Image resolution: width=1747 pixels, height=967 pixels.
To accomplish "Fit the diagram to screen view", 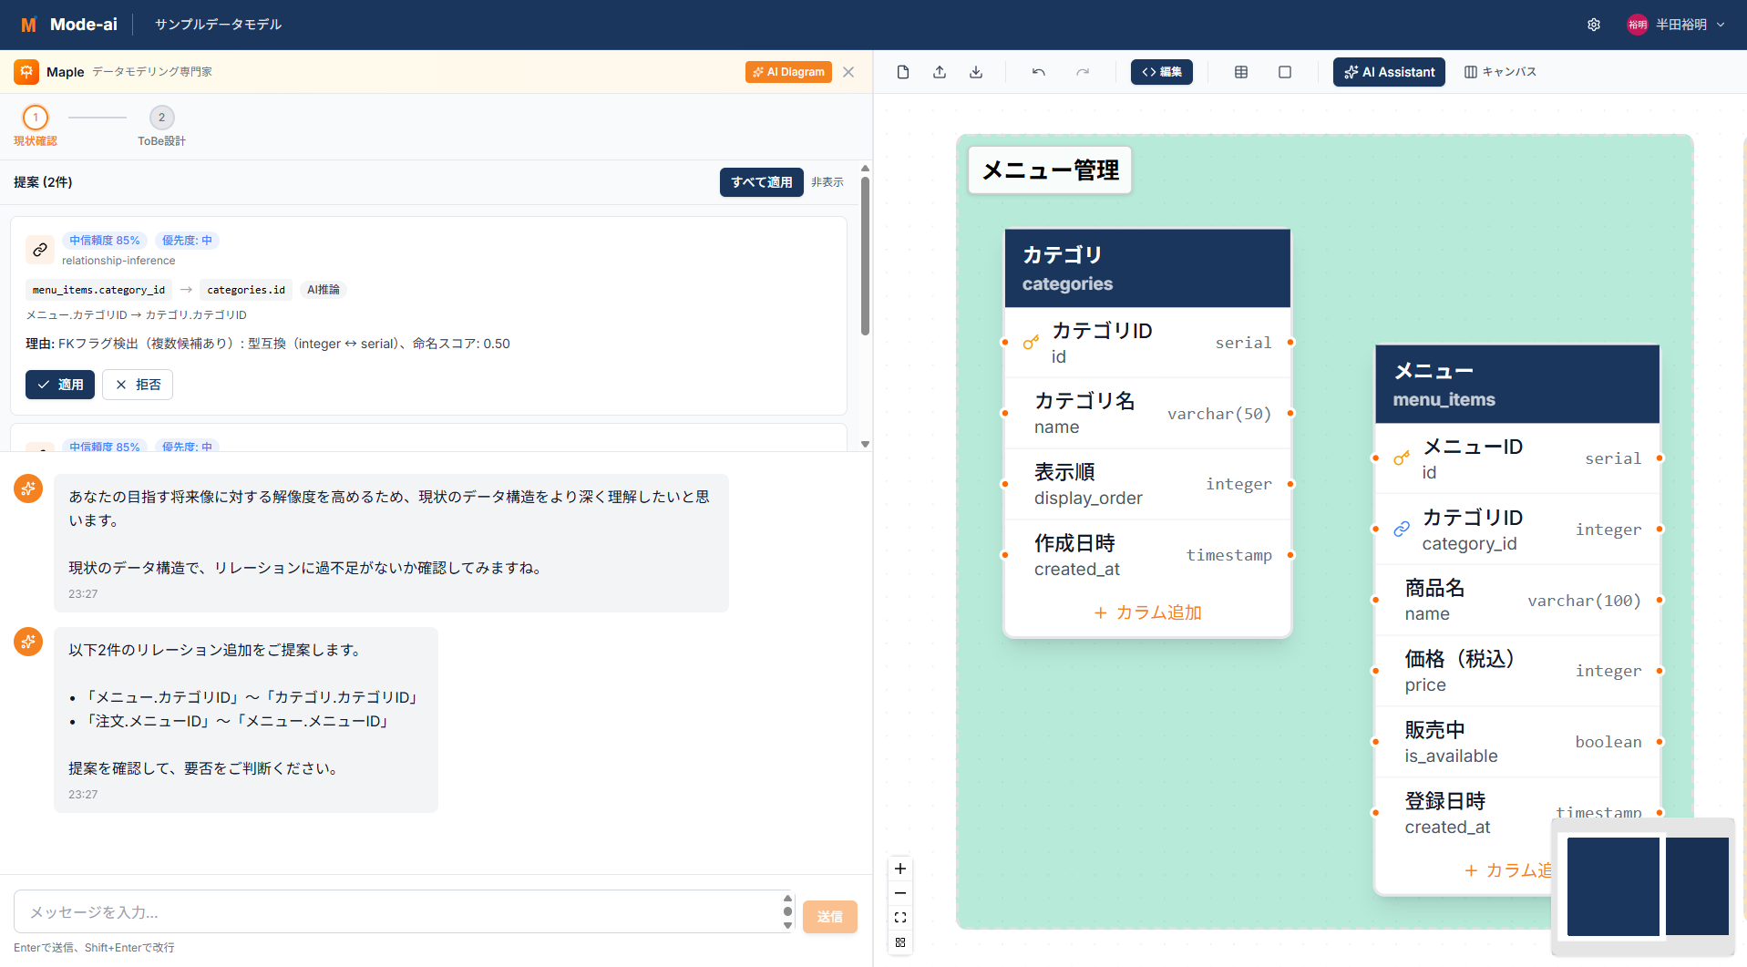I will (x=900, y=918).
